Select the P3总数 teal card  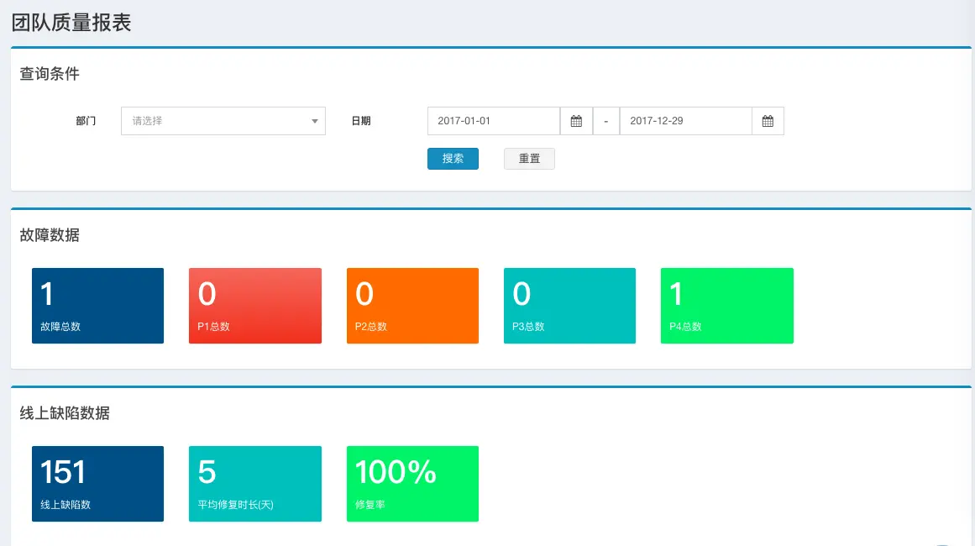(569, 305)
